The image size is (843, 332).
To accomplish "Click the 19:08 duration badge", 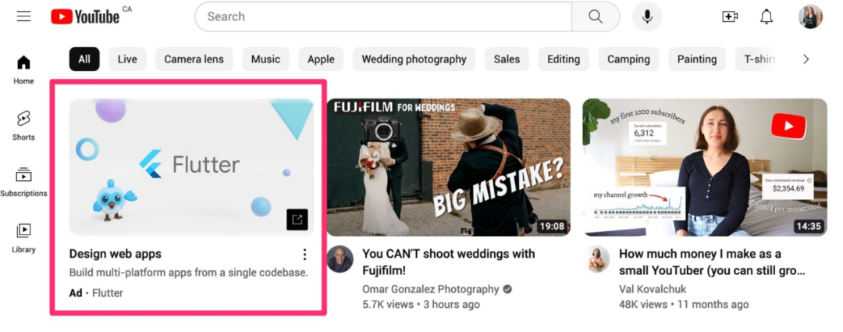I will click(x=552, y=227).
